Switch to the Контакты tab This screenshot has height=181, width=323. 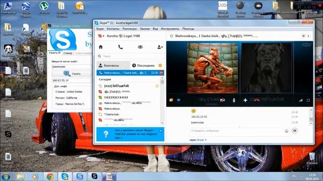coord(113,65)
